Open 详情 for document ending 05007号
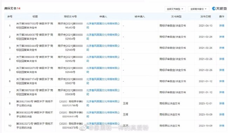 pyautogui.click(x=222, y=81)
